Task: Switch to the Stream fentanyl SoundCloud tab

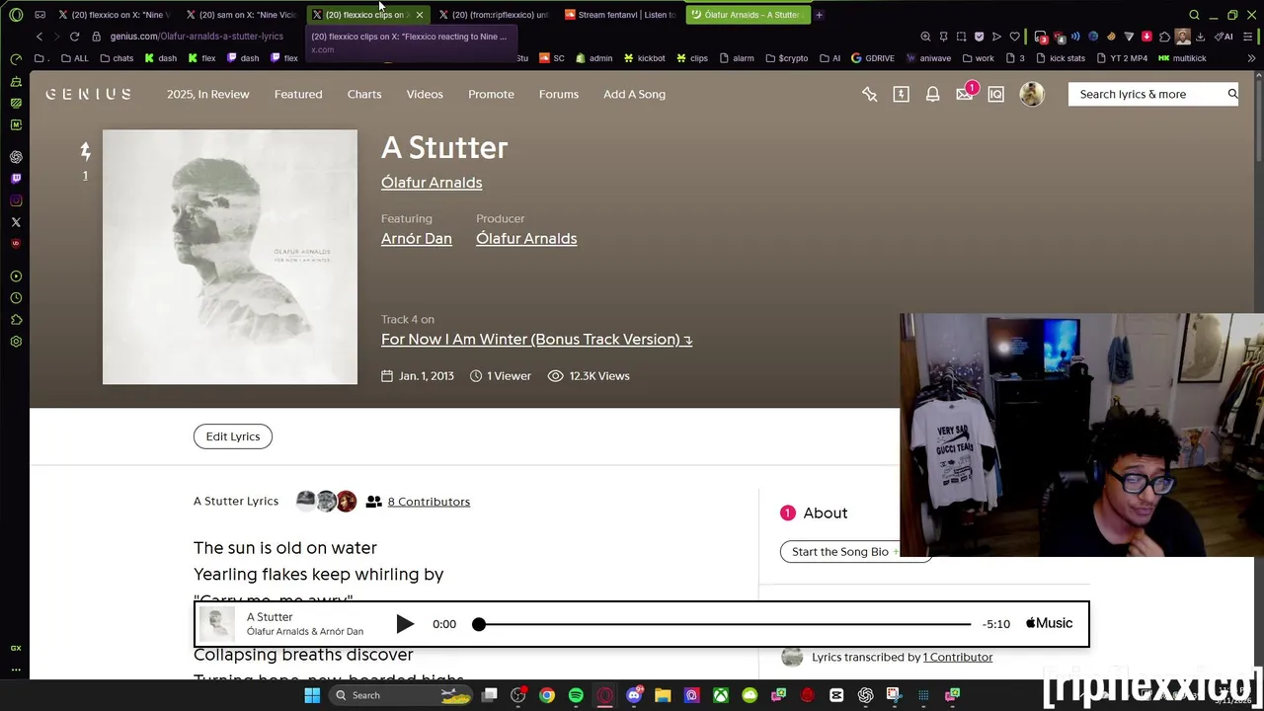Action: 621,15
